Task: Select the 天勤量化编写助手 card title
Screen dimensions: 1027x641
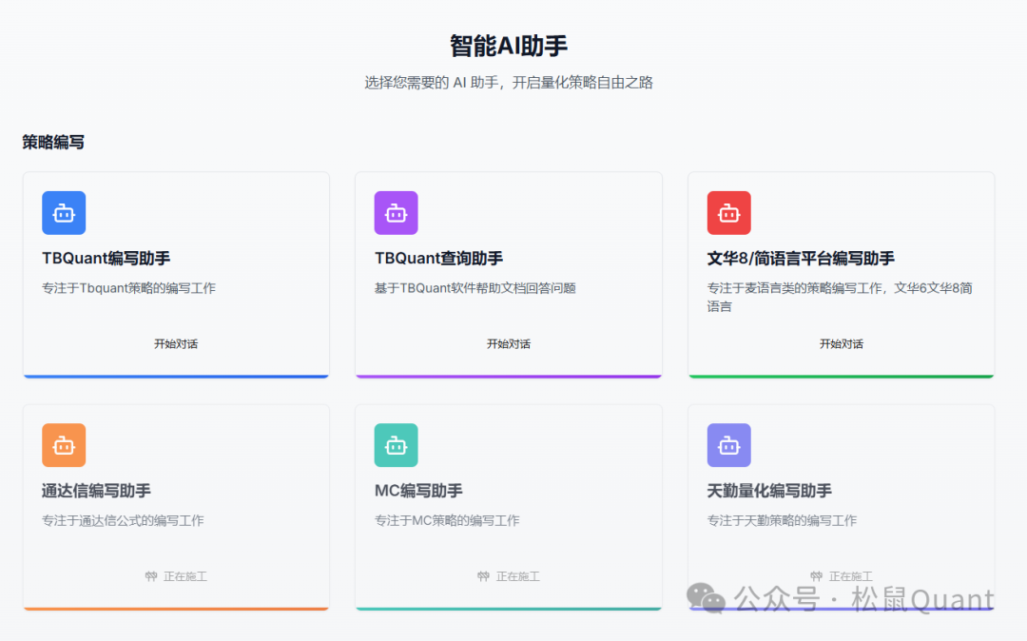Action: [769, 491]
